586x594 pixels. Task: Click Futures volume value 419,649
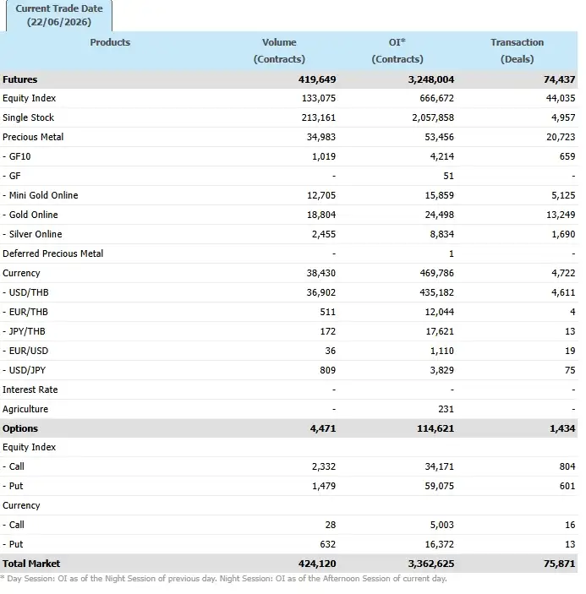pyautogui.click(x=317, y=79)
